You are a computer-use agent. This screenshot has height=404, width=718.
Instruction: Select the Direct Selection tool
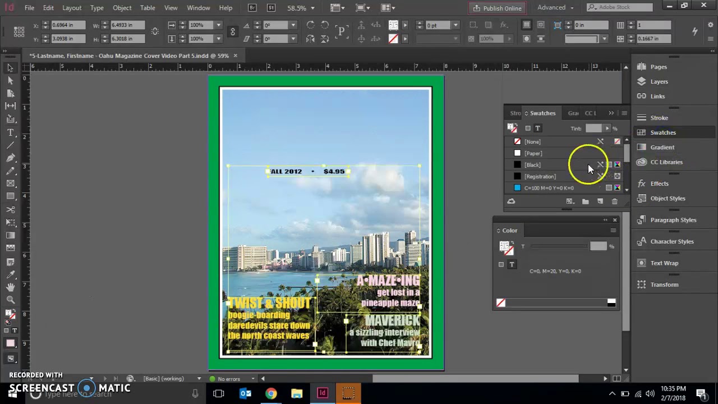click(10, 81)
